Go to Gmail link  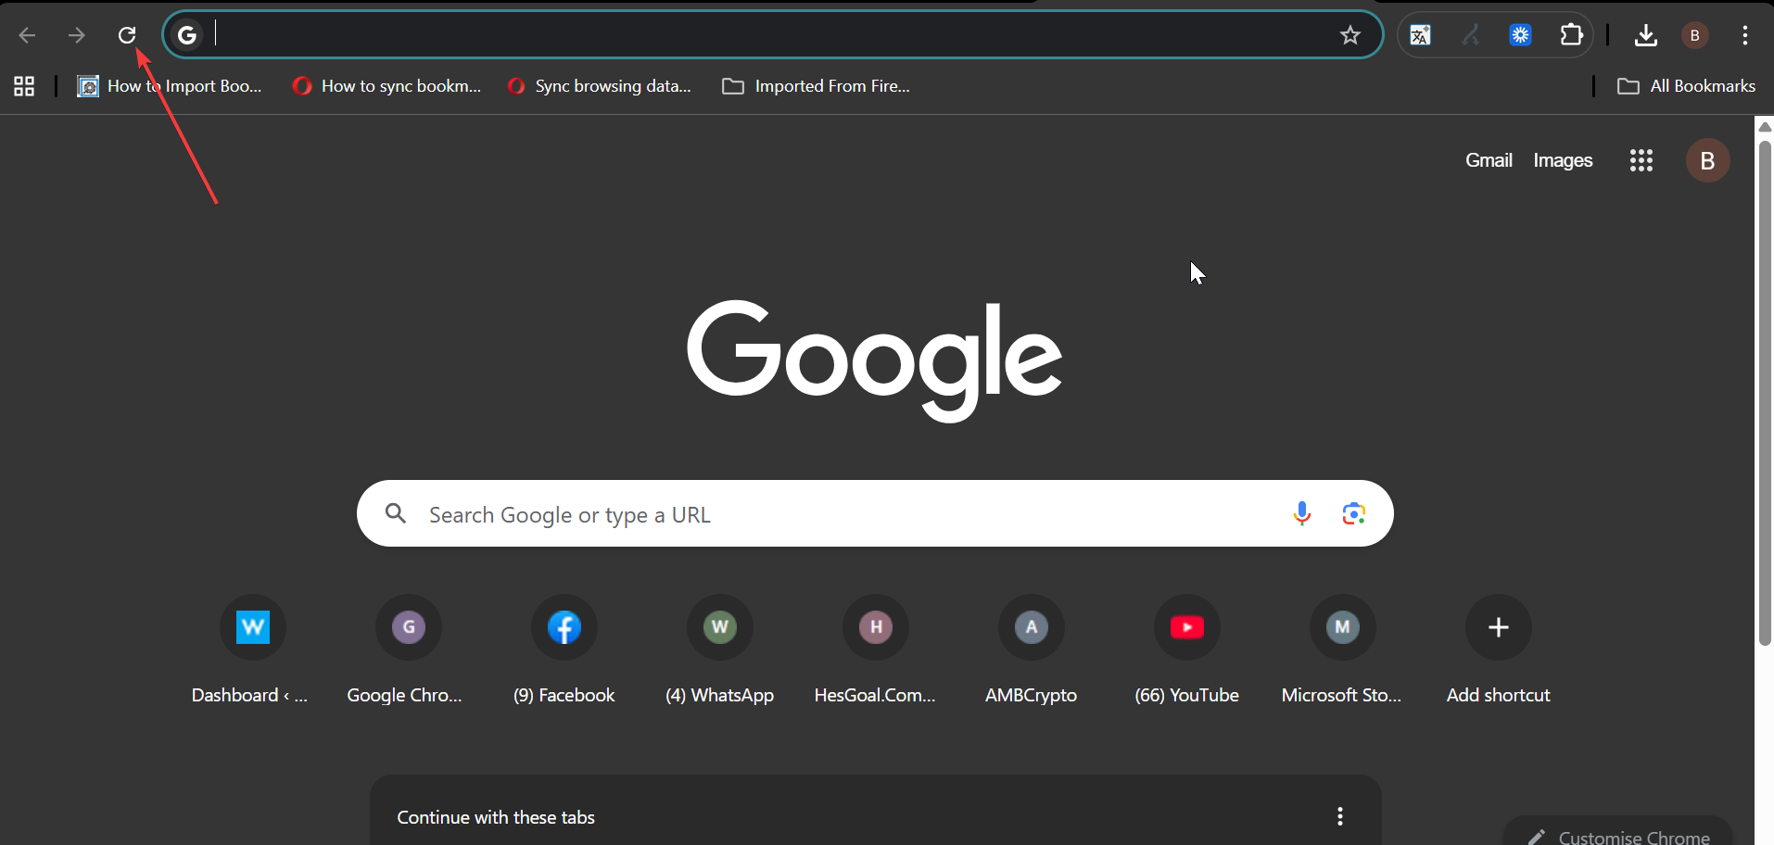[1489, 160]
